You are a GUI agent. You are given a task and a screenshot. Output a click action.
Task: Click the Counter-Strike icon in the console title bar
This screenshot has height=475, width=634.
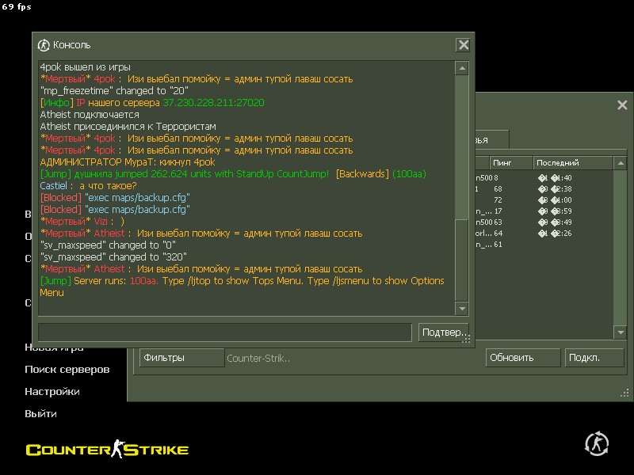pyautogui.click(x=44, y=45)
